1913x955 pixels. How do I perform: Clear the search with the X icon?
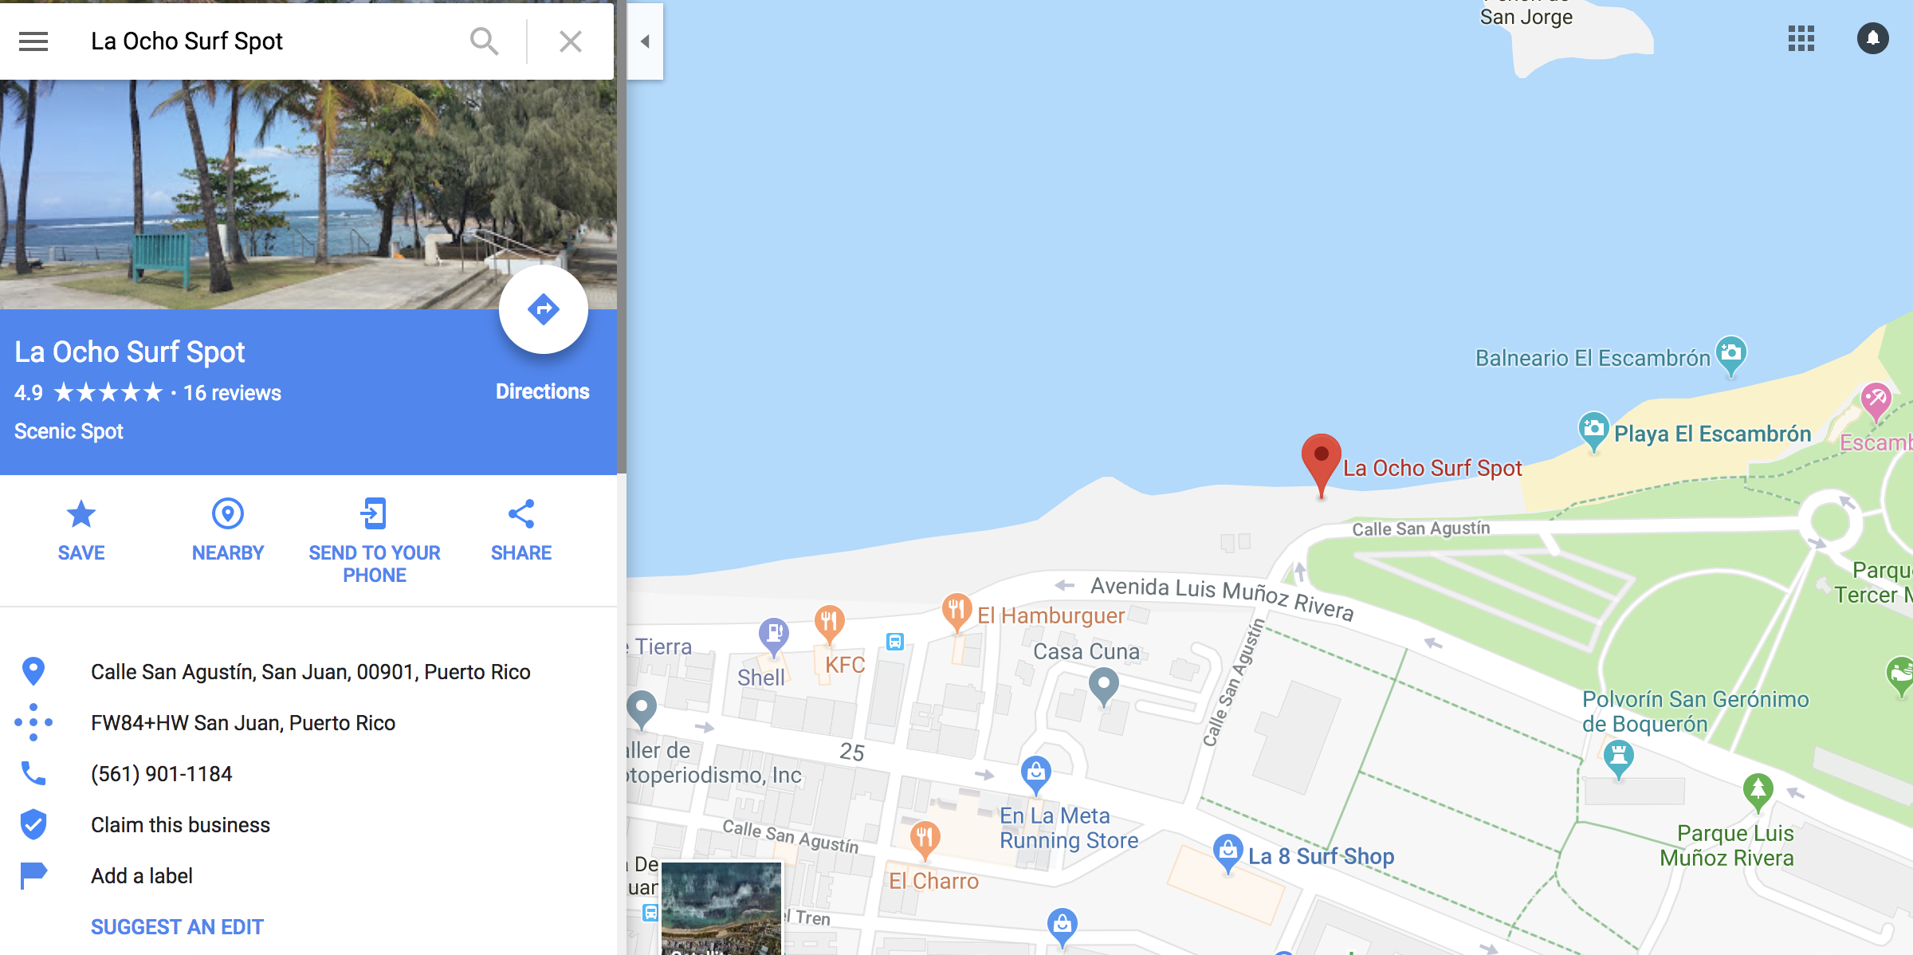pyautogui.click(x=571, y=41)
